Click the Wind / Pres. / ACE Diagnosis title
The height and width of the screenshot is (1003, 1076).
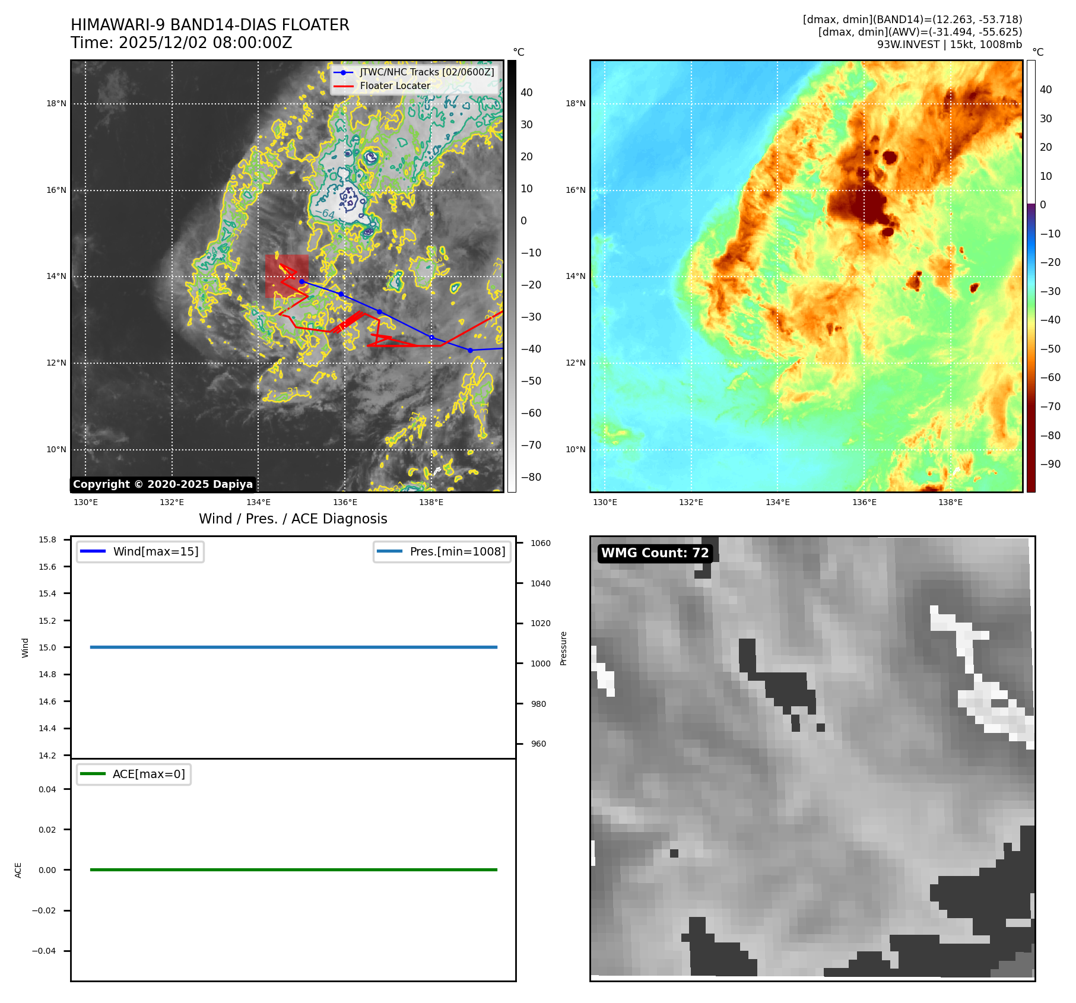click(293, 519)
